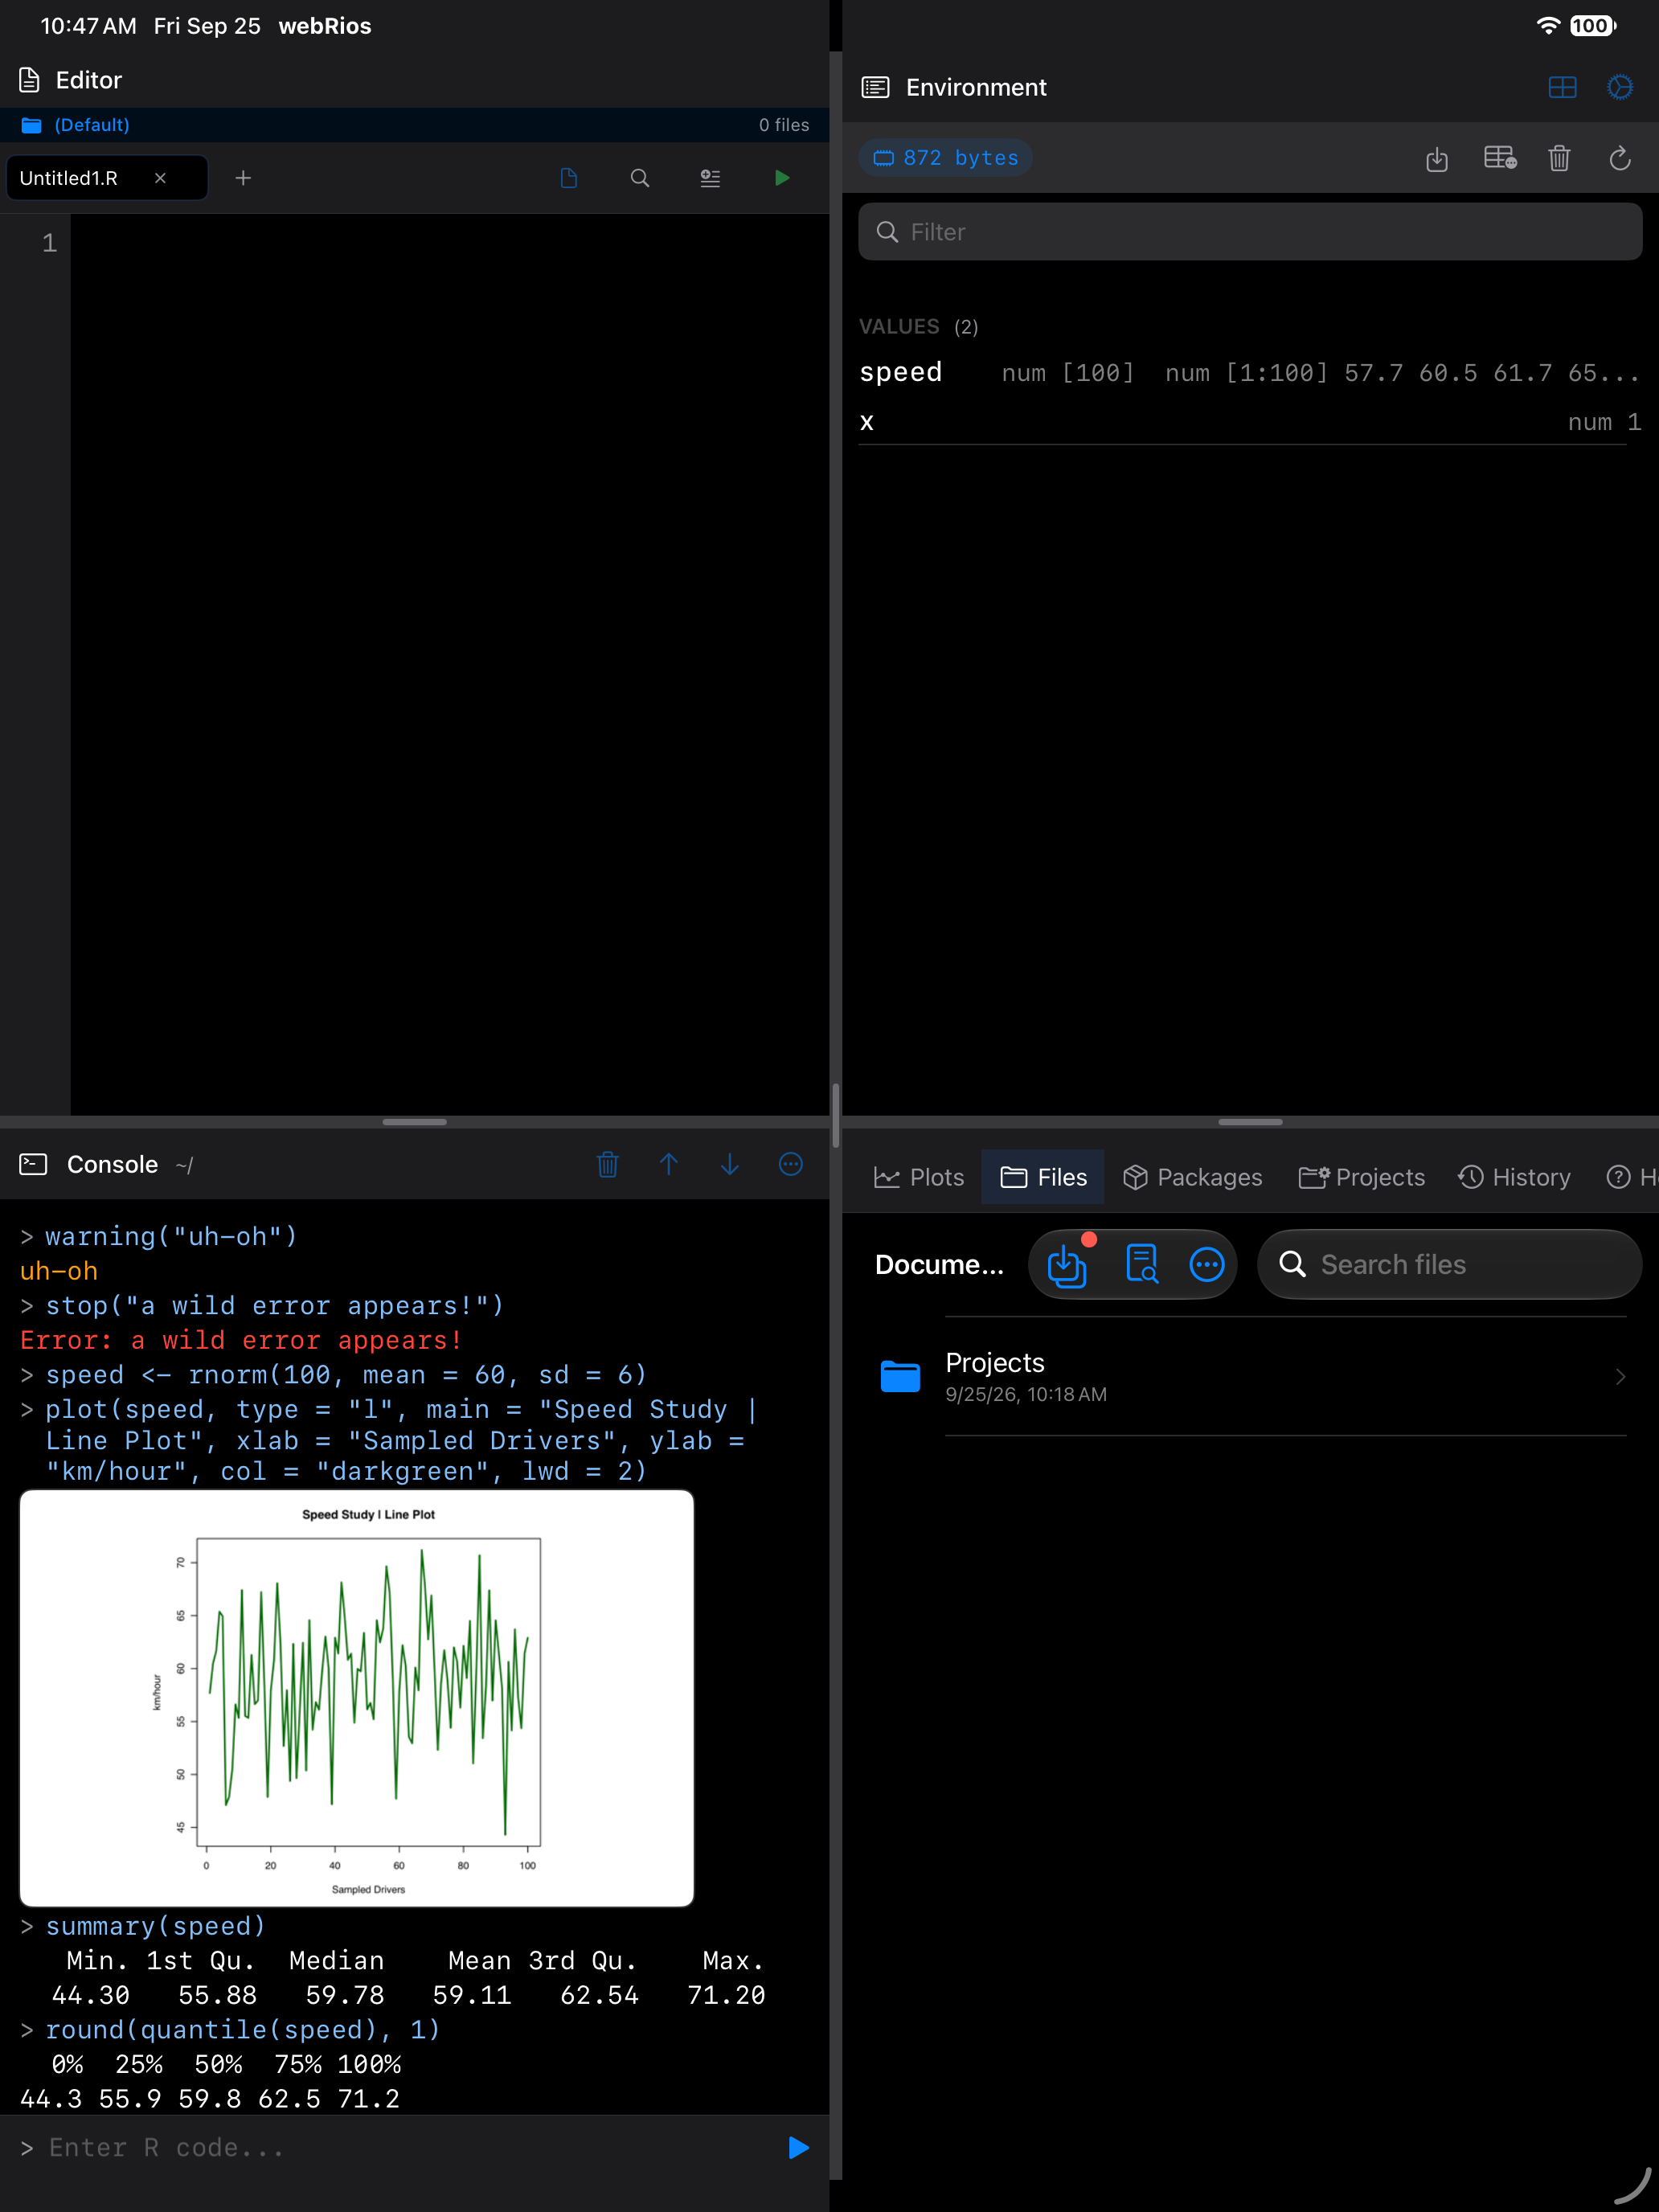Image resolution: width=1659 pixels, height=2212 pixels.
Task: Click the 872 bytes memory badge
Action: pyautogui.click(x=945, y=158)
